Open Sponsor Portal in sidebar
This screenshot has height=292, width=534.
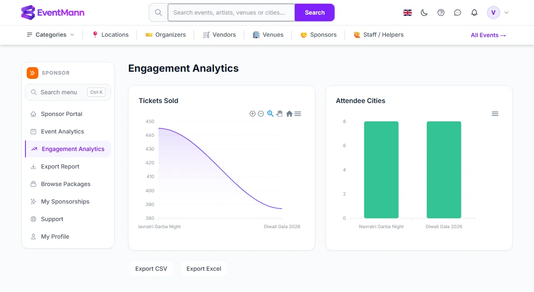point(68,114)
